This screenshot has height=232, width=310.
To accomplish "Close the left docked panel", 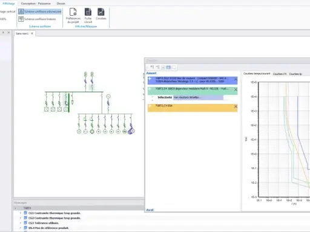I will tap(8, 32).
